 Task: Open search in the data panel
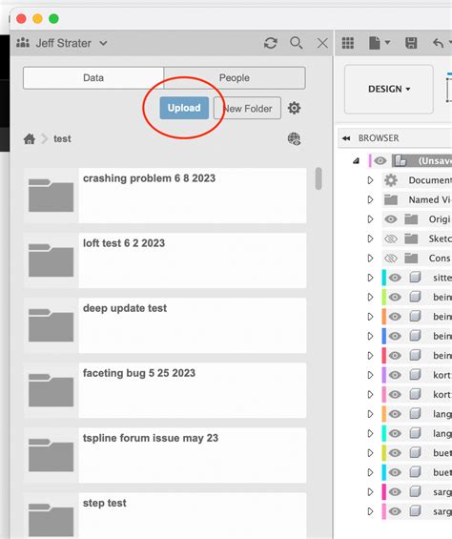pos(297,43)
